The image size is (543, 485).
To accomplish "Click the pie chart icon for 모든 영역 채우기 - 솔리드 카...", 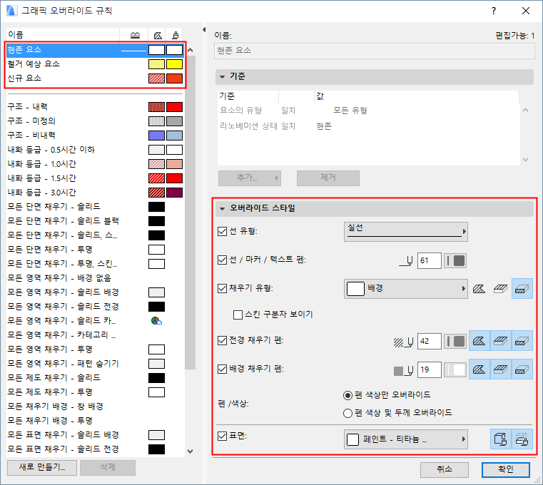I will [156, 321].
